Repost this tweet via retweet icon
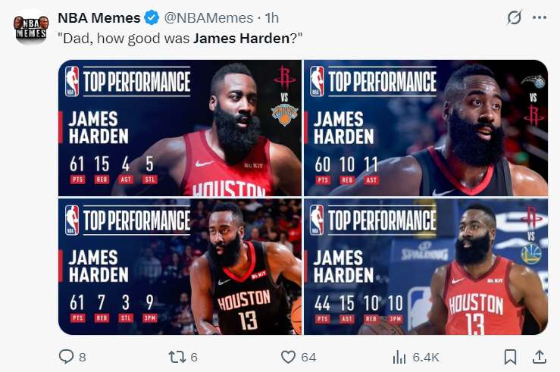 [176, 356]
